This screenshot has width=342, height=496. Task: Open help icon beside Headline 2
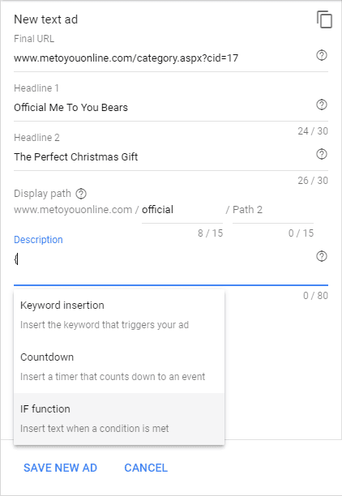(x=322, y=154)
